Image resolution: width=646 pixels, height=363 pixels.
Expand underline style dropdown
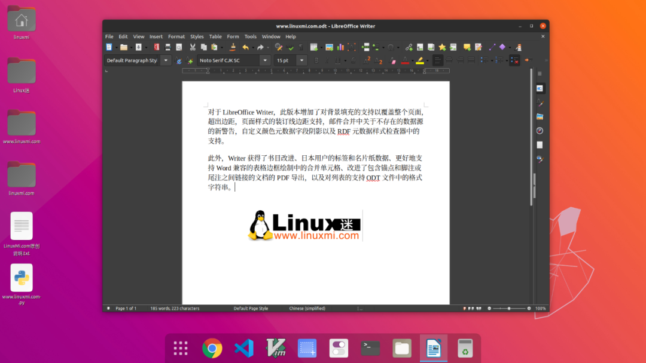345,60
